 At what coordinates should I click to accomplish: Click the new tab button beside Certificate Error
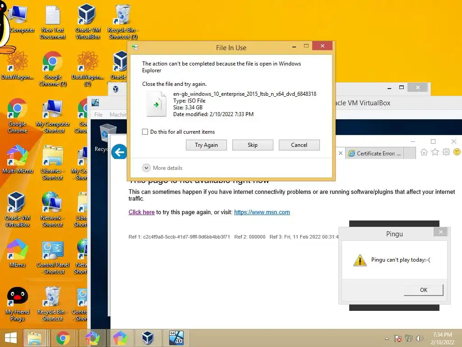pyautogui.click(x=410, y=154)
